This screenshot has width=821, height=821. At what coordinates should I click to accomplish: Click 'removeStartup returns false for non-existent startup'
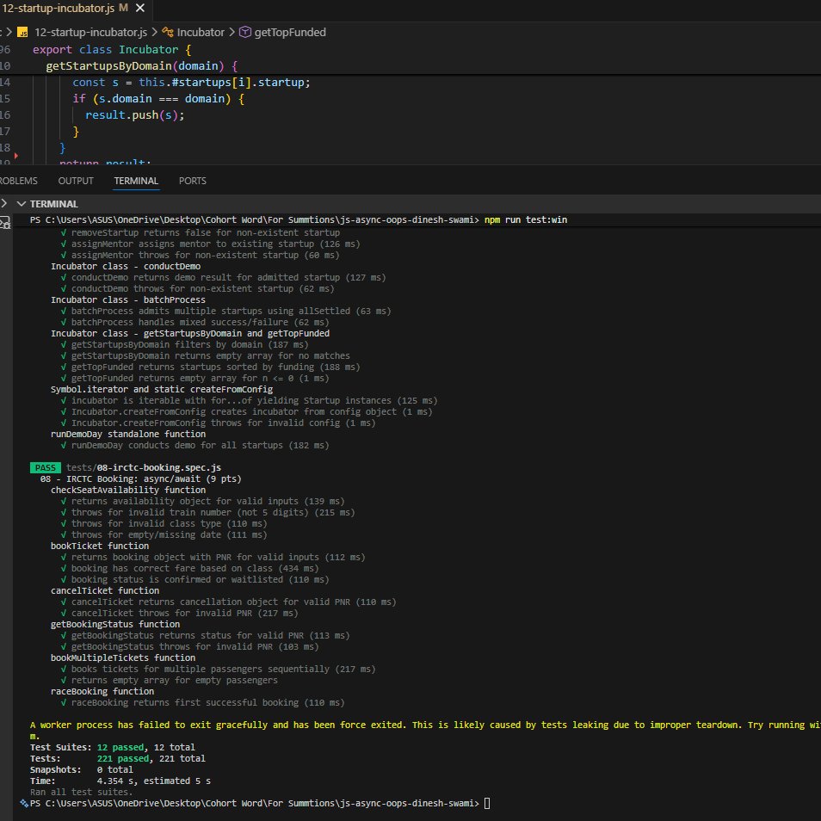pyautogui.click(x=205, y=233)
